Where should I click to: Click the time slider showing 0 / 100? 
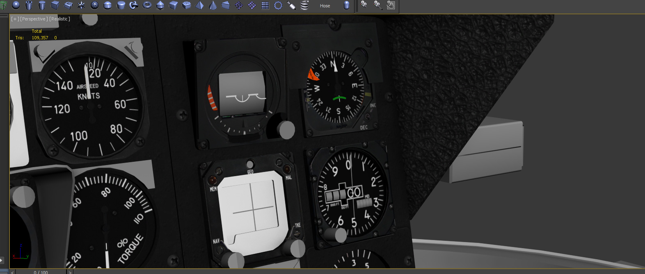41,272
